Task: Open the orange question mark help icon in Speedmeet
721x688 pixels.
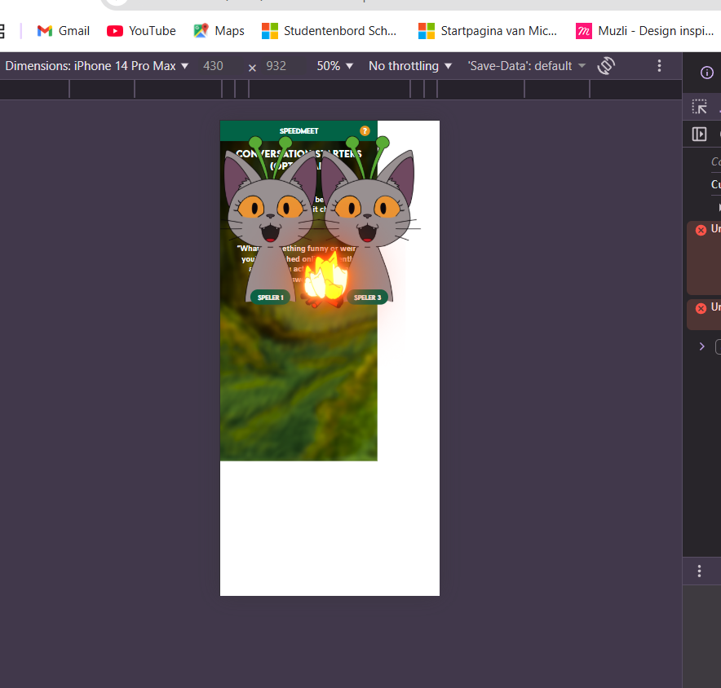Action: click(x=364, y=130)
